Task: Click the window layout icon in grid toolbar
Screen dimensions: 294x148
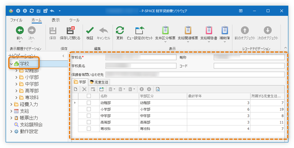Action: [93, 89]
